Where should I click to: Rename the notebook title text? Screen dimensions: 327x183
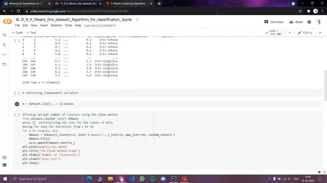(76, 19)
